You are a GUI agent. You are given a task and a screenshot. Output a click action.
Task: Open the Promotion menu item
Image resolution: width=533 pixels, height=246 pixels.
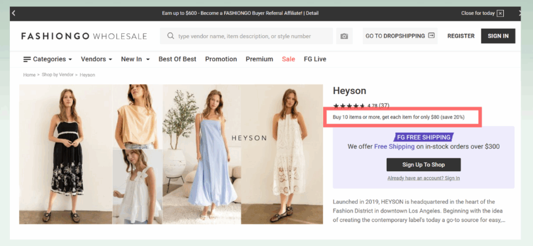click(x=221, y=59)
